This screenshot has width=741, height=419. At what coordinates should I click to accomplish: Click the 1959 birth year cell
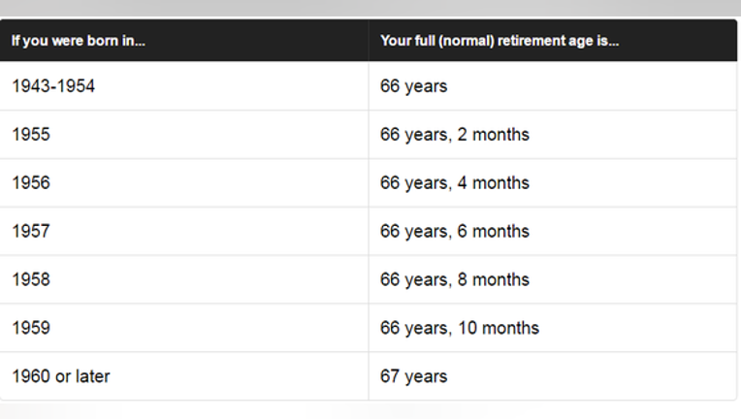point(184,328)
